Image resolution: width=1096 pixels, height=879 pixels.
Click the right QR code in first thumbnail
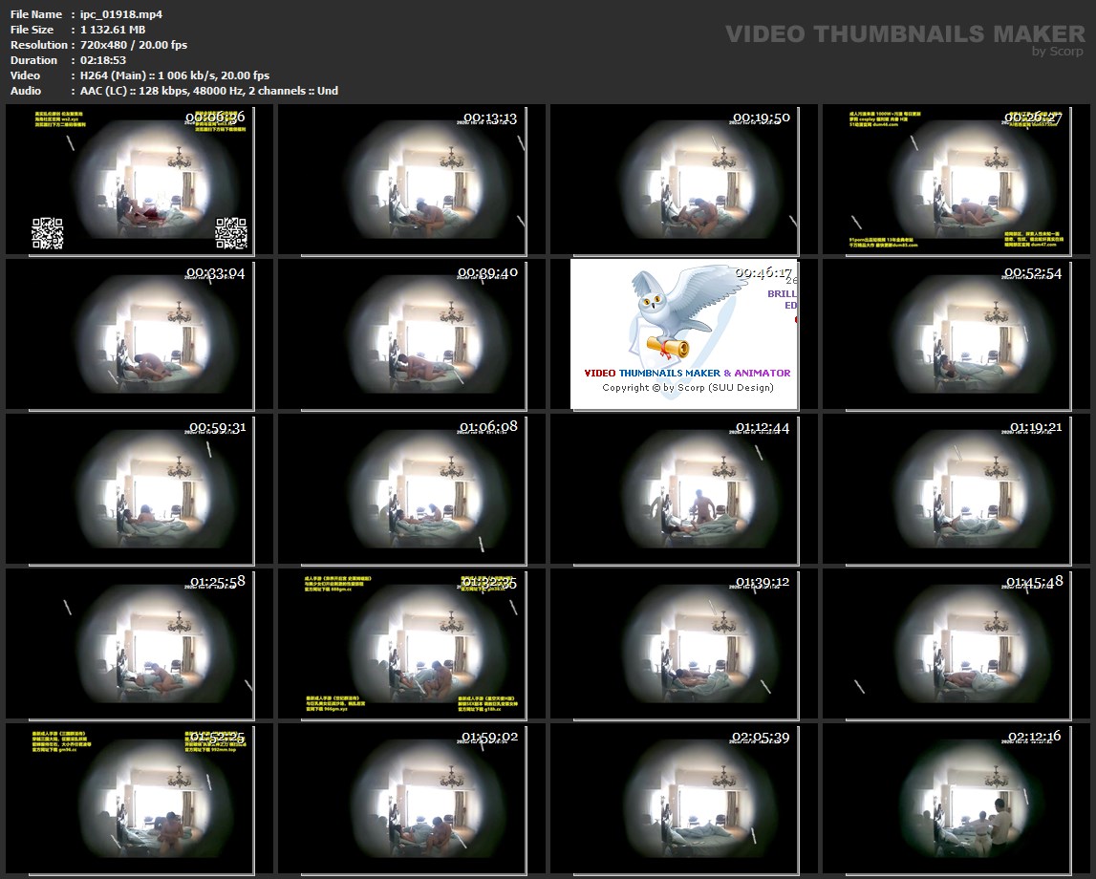coord(231,233)
